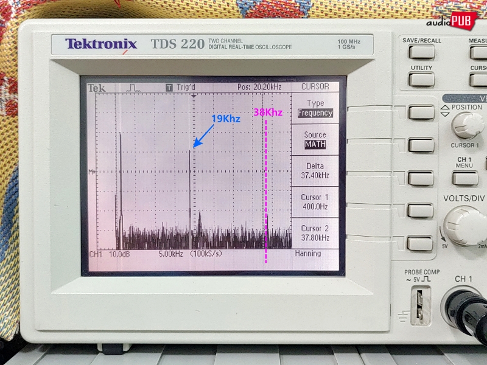Screen dimensions: 487x365
Task: Select the 'Tektronix' brand name on the bezel
Action: (x=101, y=44)
